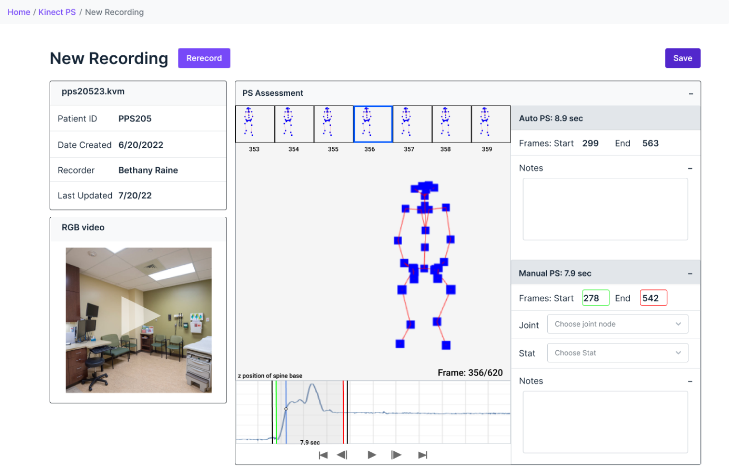Viewport: 729px width, 473px height.
Task: Collapse the Auto PS Notes section
Action: click(690, 169)
